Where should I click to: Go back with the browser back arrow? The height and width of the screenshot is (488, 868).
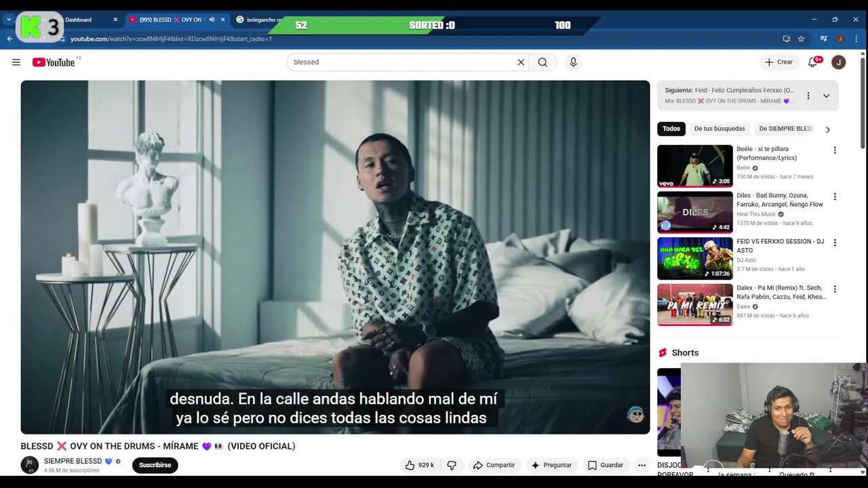pyautogui.click(x=9, y=39)
